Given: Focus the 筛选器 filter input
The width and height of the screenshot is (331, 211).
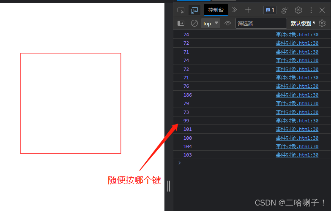Looking at the screenshot, I should tap(261, 23).
